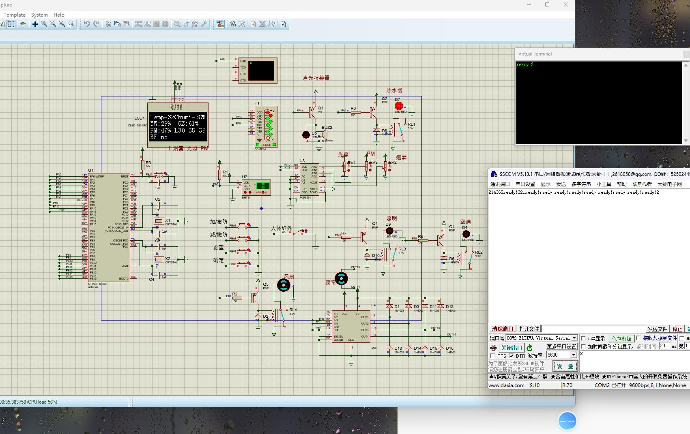This screenshot has width=690, height=434.
Task: Click the 清除窗口 button to clear output
Action: point(503,328)
